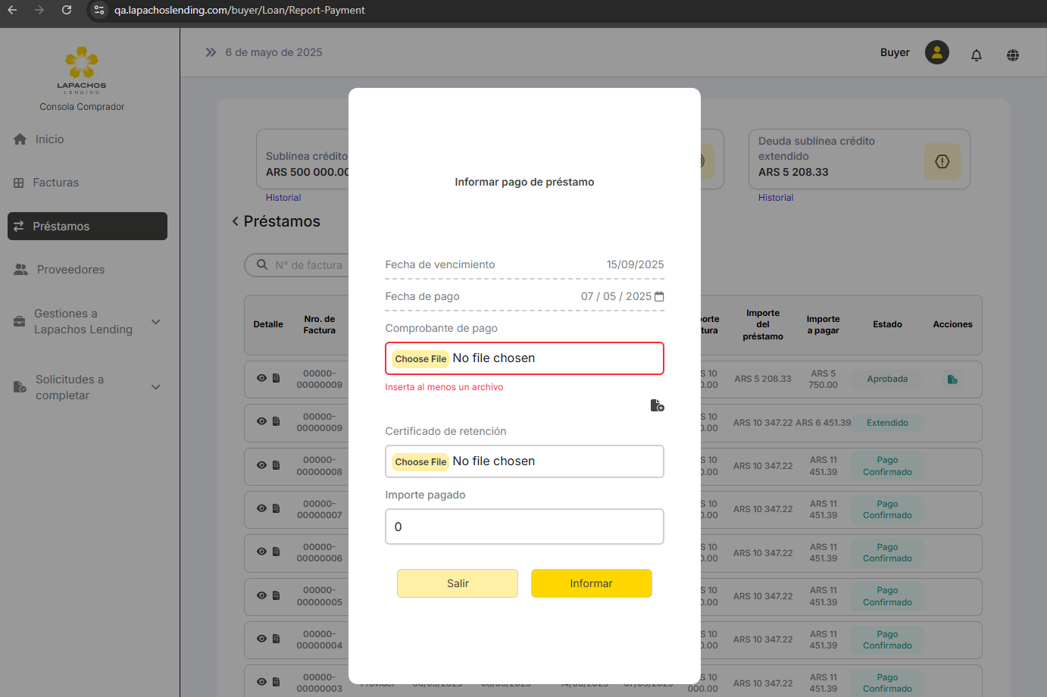View details eye icon for invoice 00000-00000008
Image resolution: width=1047 pixels, height=697 pixels.
(x=261, y=465)
